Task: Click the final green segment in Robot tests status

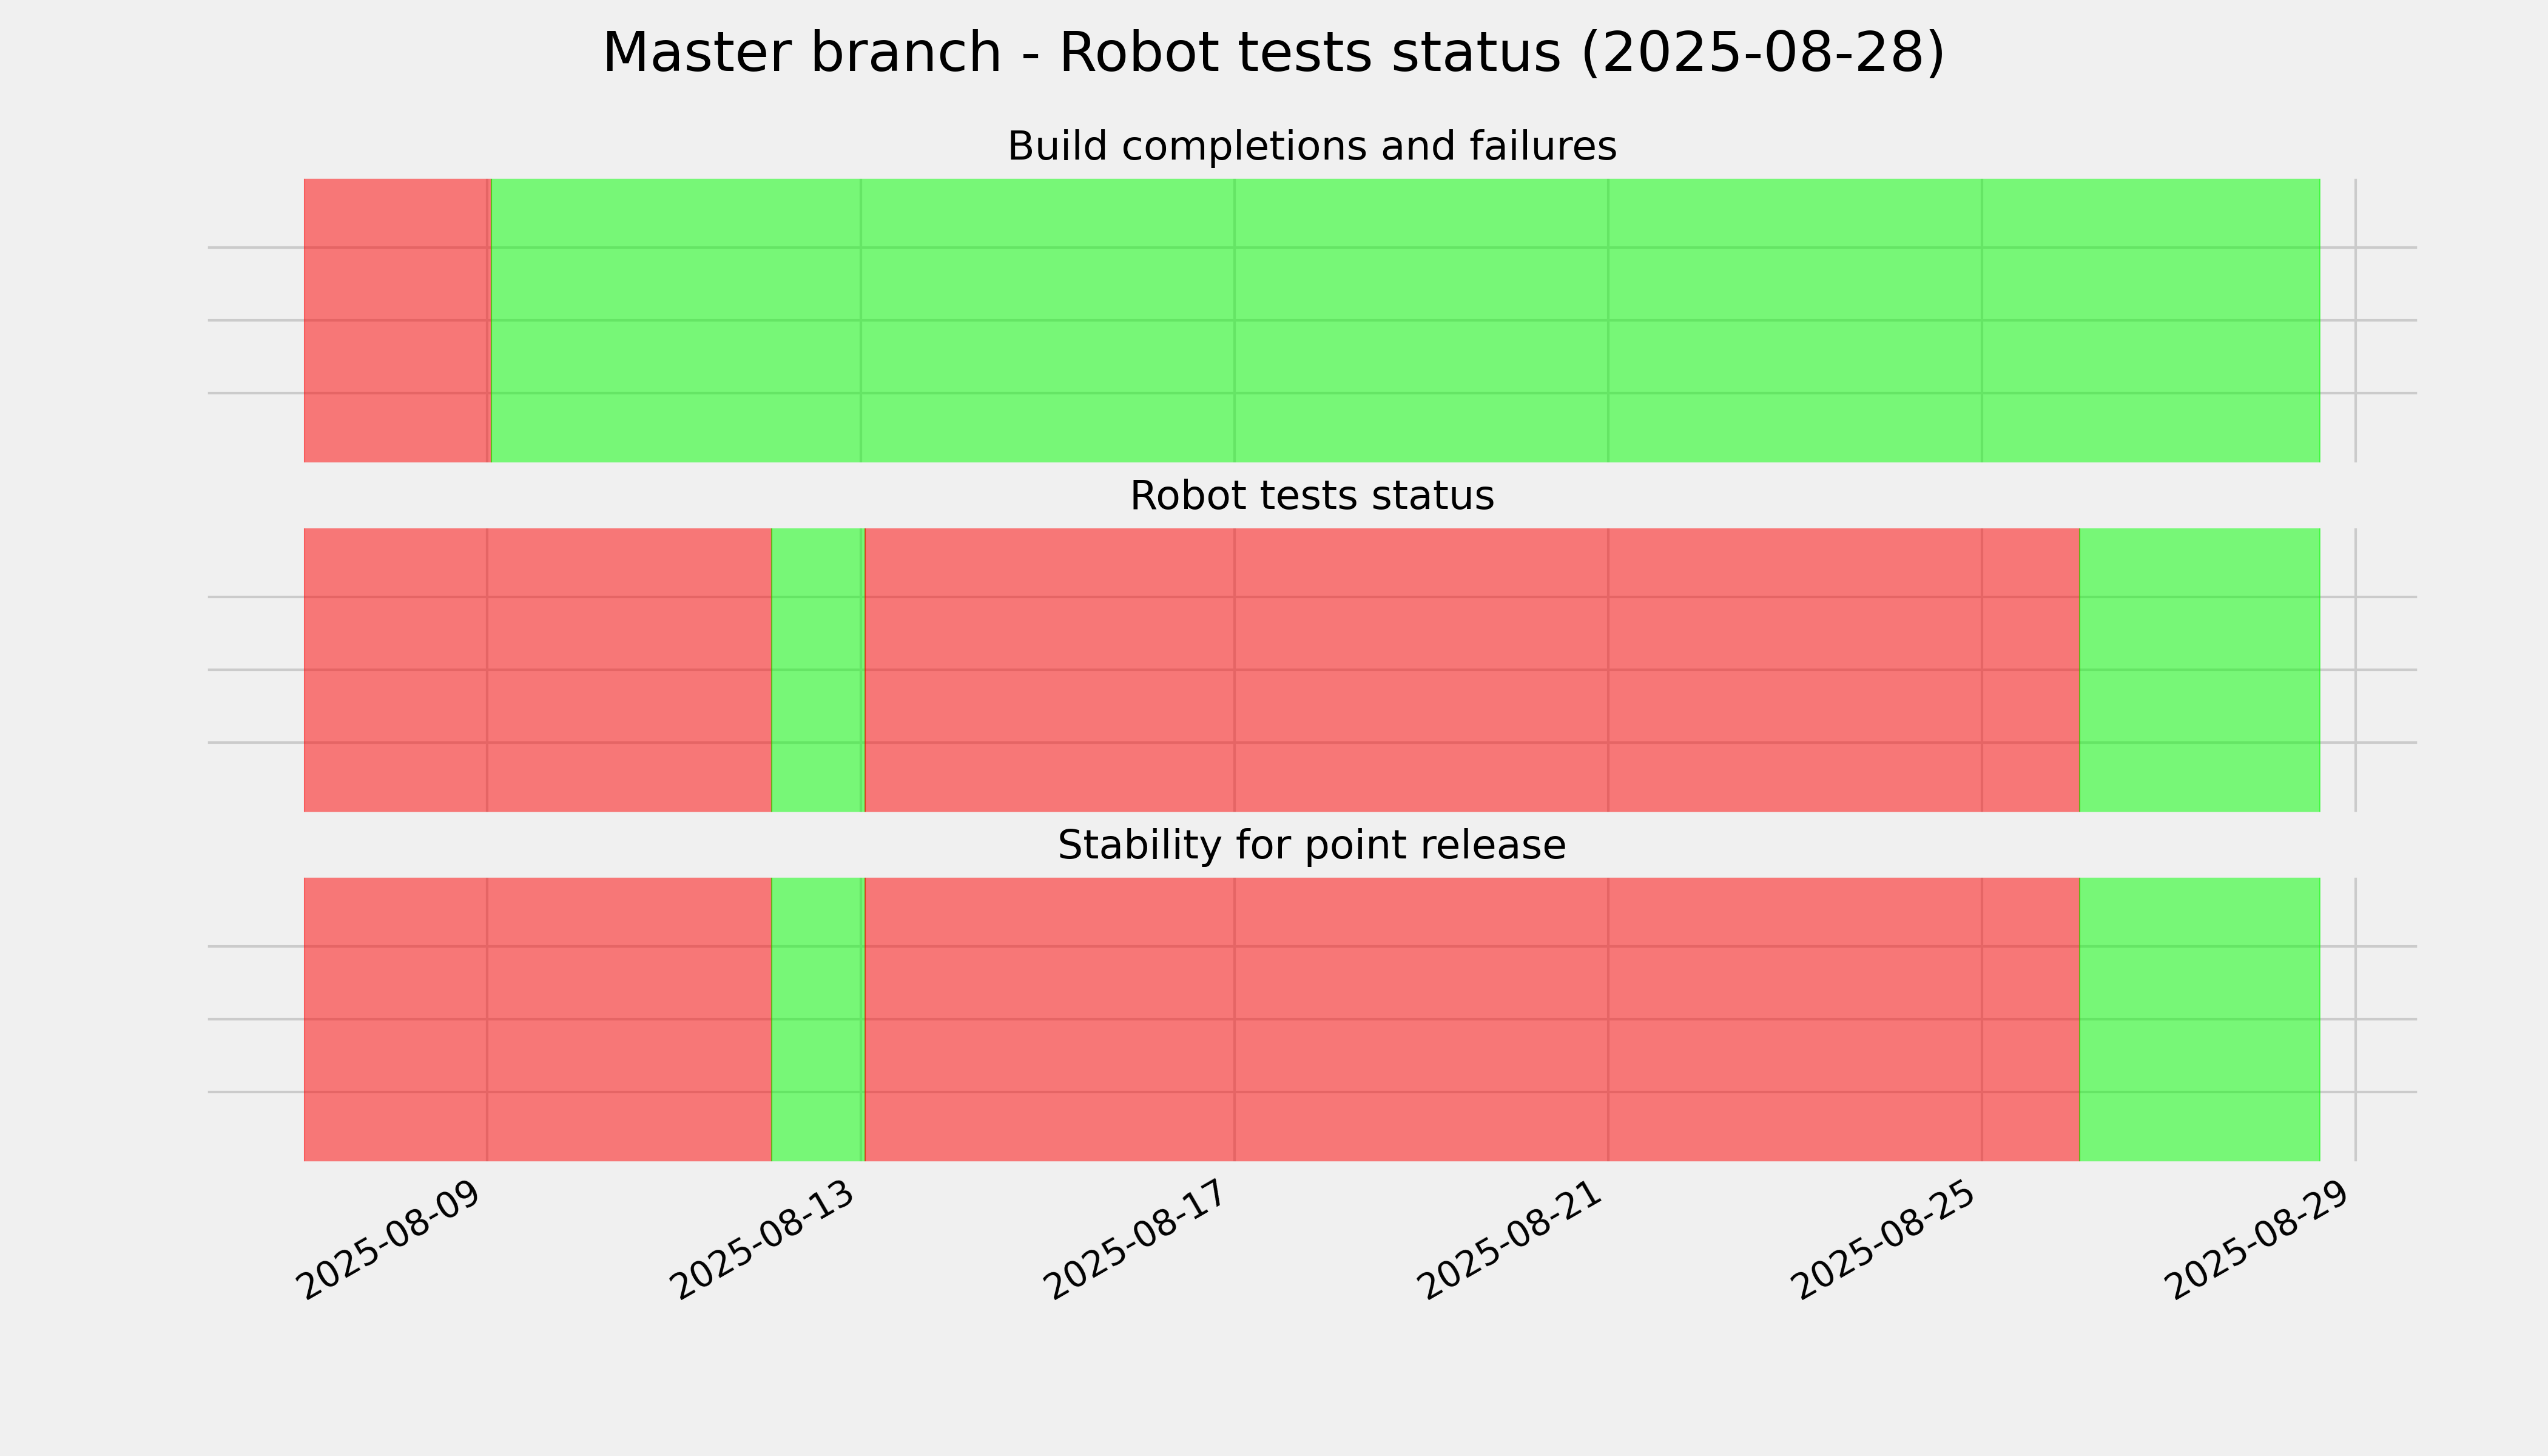Action: tap(2200, 670)
